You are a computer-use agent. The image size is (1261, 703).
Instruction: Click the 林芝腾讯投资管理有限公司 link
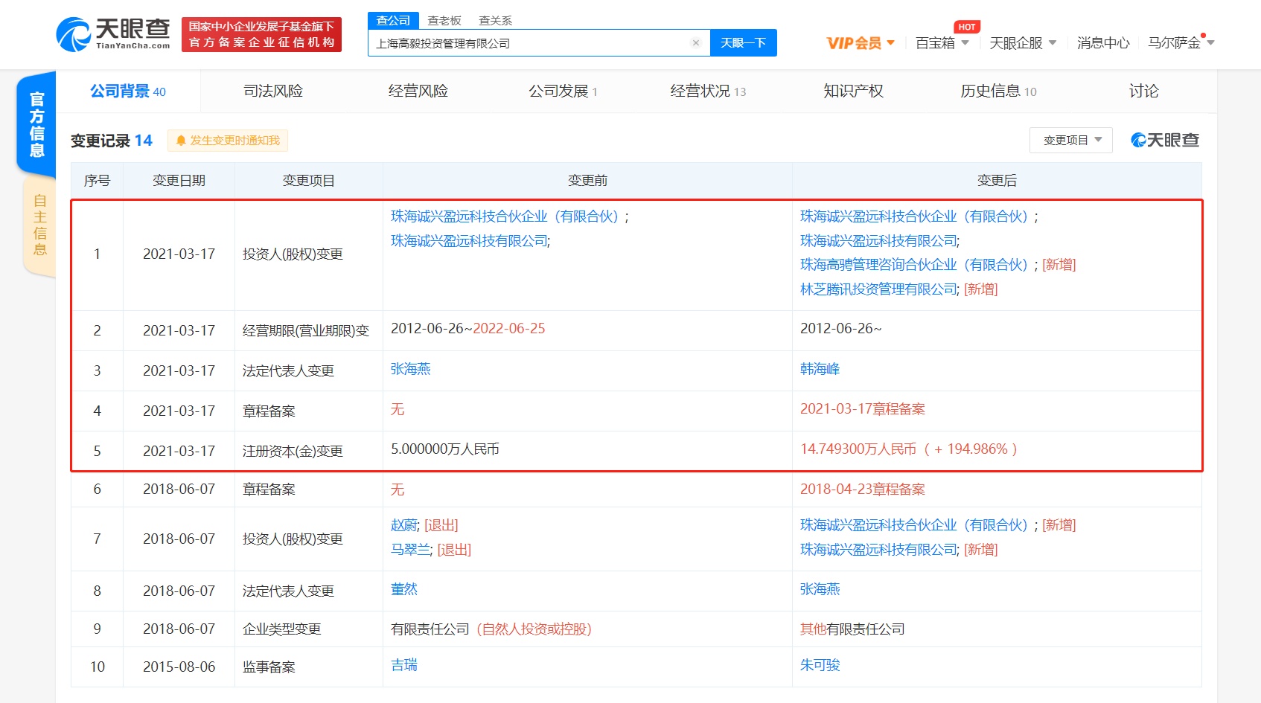click(878, 289)
